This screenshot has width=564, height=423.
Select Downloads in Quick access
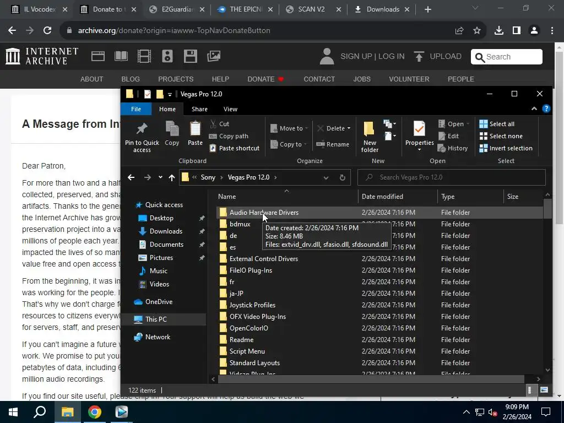point(166,231)
